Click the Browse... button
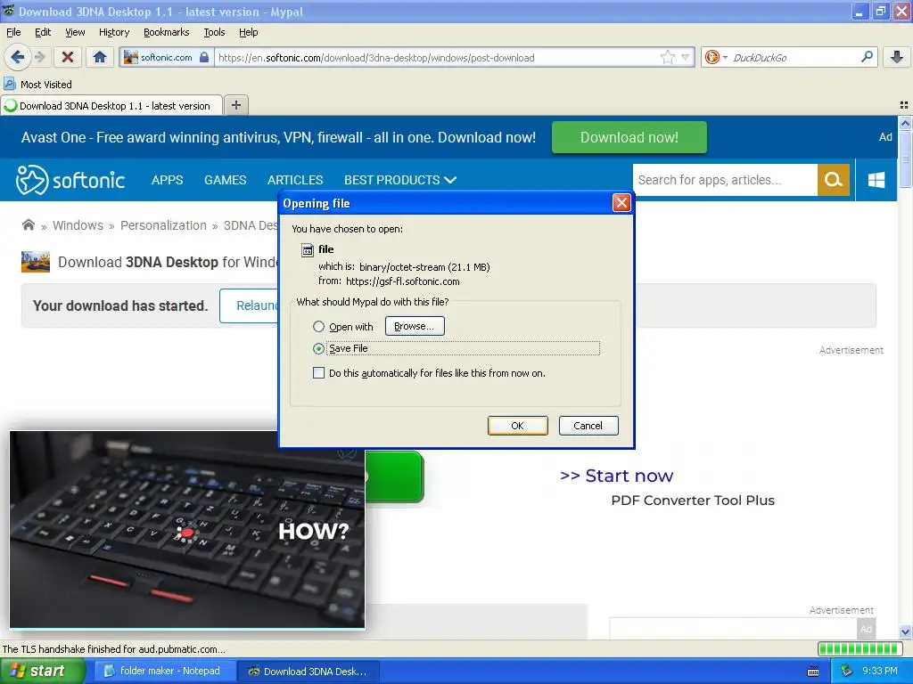Viewport: 913px width, 684px height. click(414, 326)
